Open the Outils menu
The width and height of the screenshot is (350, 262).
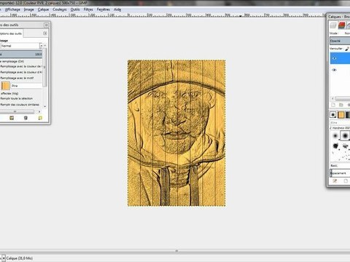(x=75, y=9)
